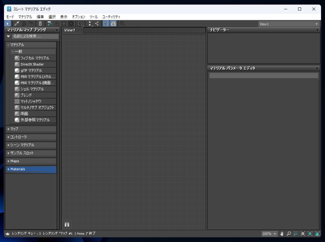The height and width of the screenshot is (242, 325).
Task: Activate the Select tool arrow icon
Action: tap(8, 23)
